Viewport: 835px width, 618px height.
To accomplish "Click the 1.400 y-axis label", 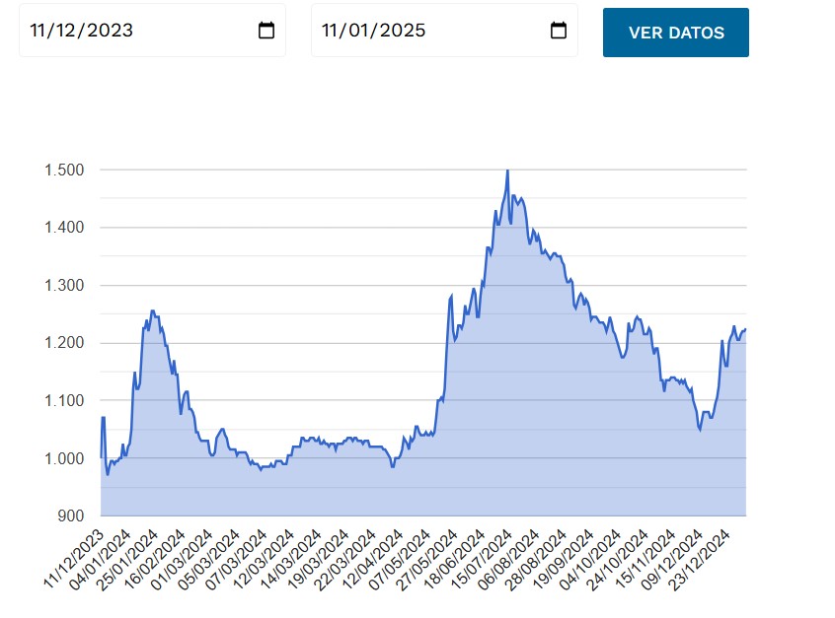I will 64,228.
